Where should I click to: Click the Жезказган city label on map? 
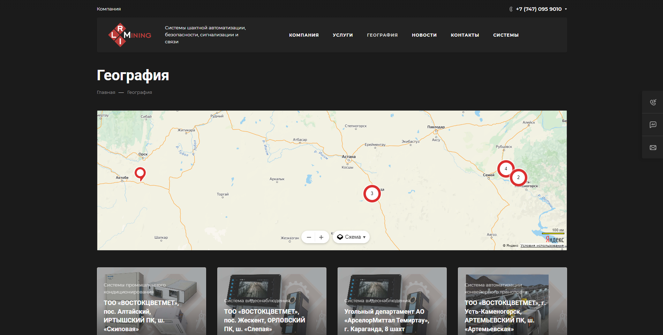[x=290, y=238]
